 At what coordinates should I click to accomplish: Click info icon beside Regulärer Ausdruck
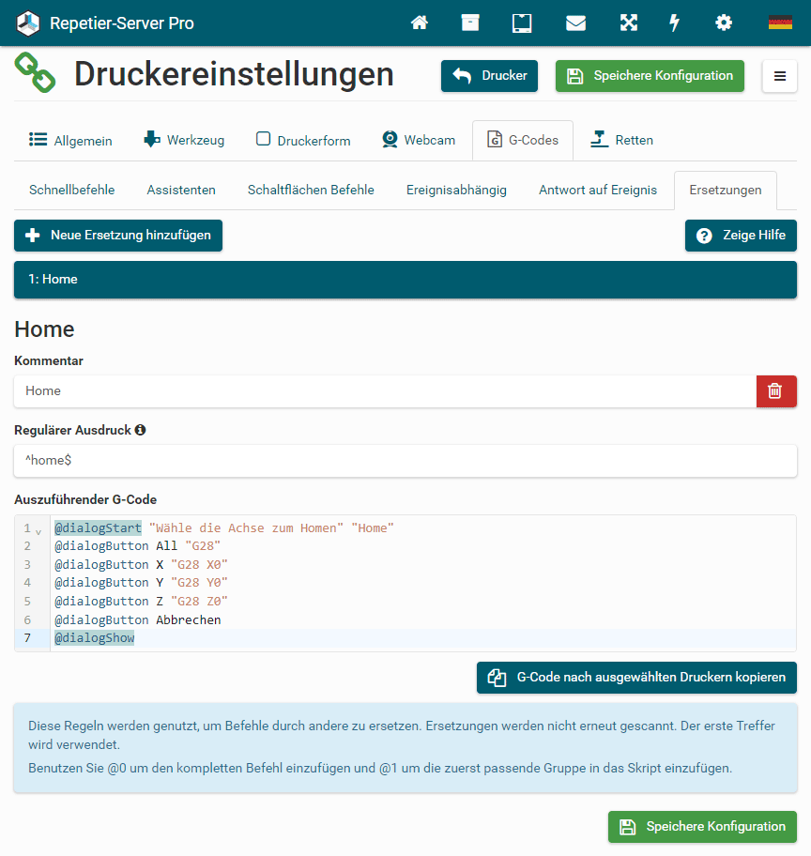pos(141,430)
